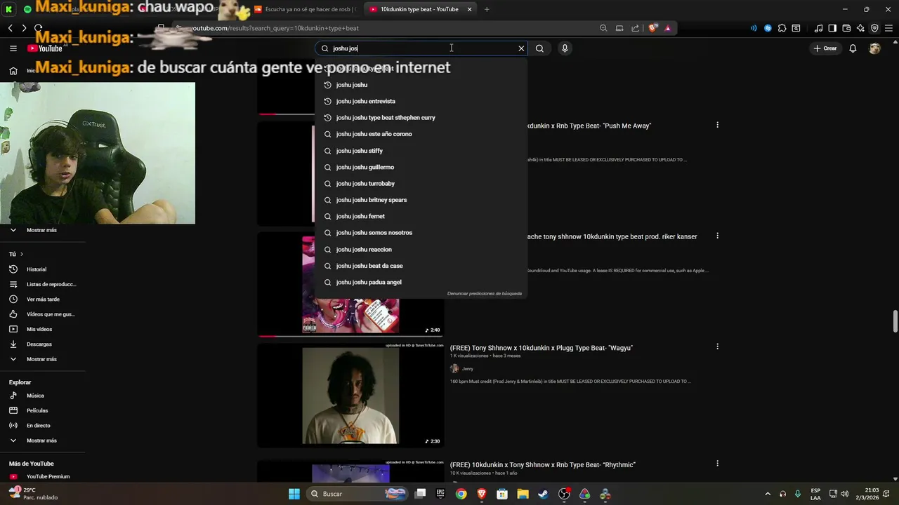Select 'joshu joshu type beat sthephen curry' suggestion
Image resolution: width=899 pixels, height=505 pixels.
(420, 118)
